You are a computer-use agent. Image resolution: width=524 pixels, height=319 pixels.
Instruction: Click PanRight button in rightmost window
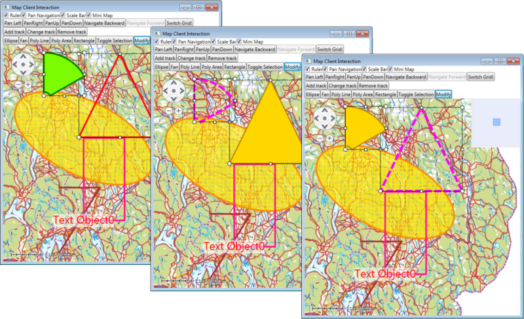click(x=335, y=76)
